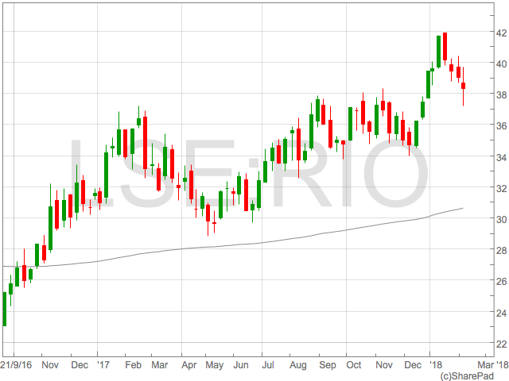Click the Aug label on the time axis

(x=297, y=365)
